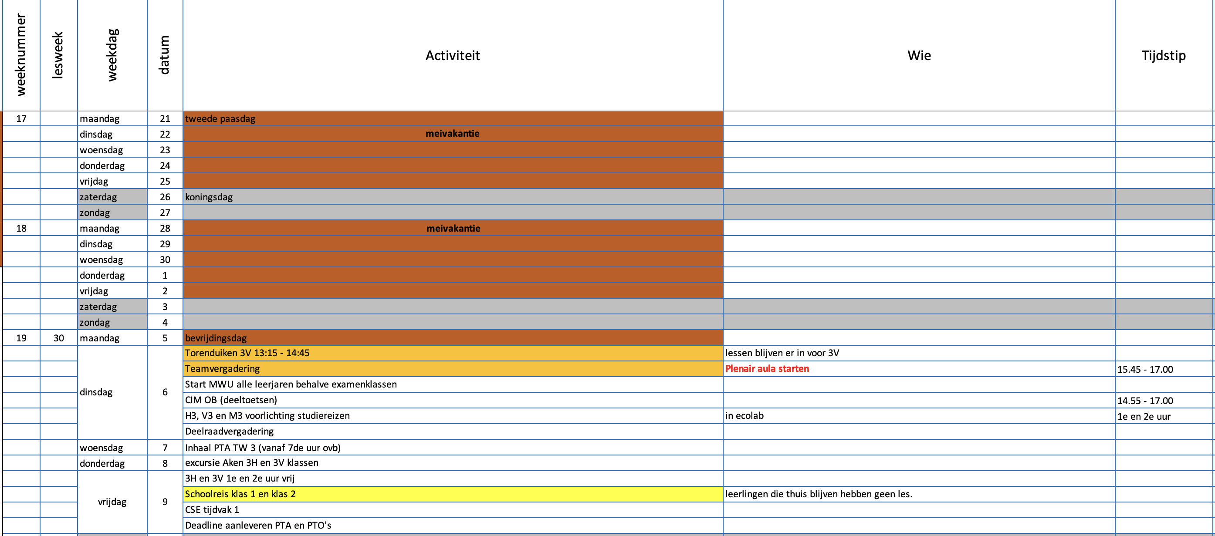Select week number '17' cell

(21, 118)
